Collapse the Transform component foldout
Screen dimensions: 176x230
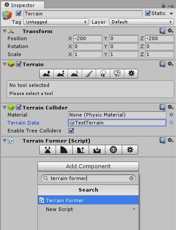coord(5,31)
